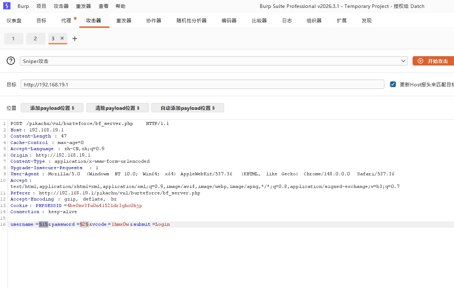Click the Burp Suite lightning logo icon
Image resolution: width=454 pixels, height=288 pixels.
(x=7, y=6)
